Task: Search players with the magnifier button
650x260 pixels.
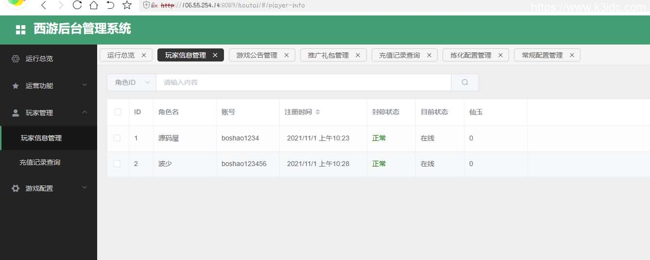Action: click(x=465, y=82)
